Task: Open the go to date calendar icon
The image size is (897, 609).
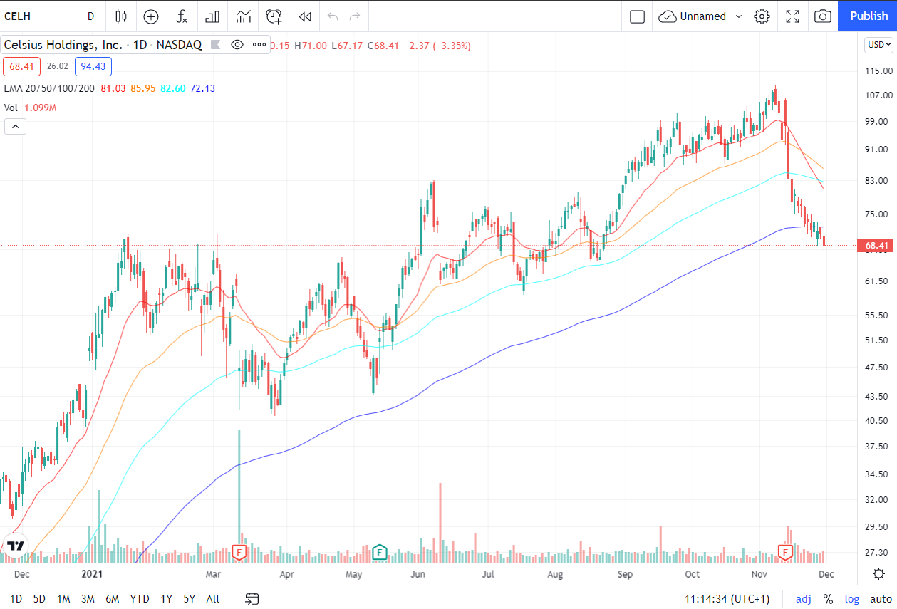Action: (252, 599)
